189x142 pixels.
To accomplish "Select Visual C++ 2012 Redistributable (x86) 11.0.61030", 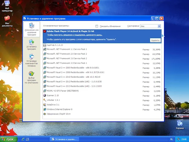I will [102, 82].
